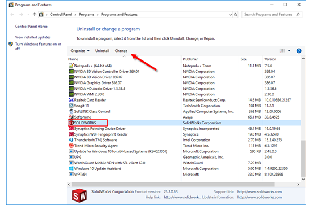Click the refresh button in address bar
313x205 pixels.
click(236, 14)
